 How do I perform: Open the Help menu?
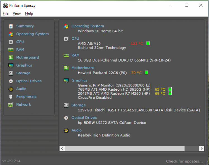tap(29, 14)
